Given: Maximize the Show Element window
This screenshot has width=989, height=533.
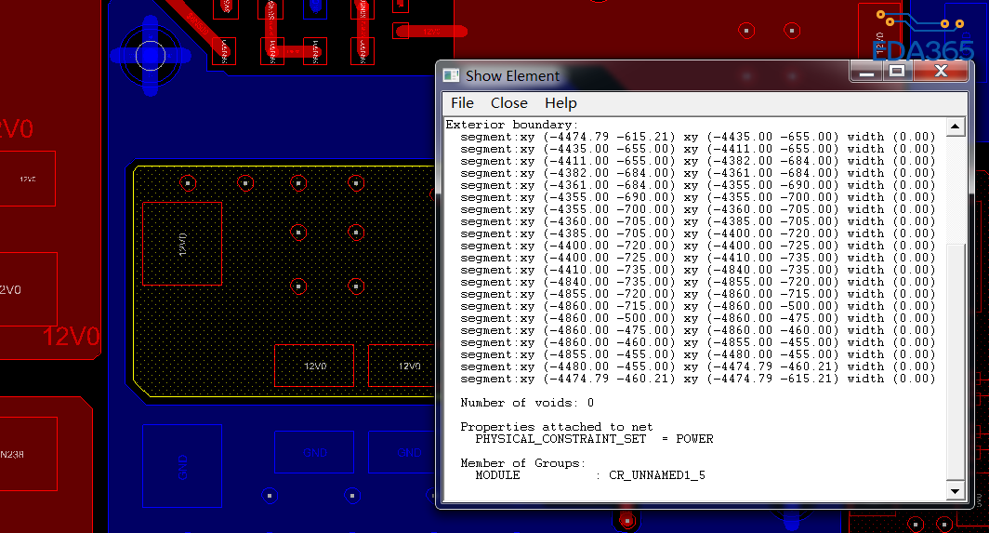Looking at the screenshot, I should [x=897, y=71].
